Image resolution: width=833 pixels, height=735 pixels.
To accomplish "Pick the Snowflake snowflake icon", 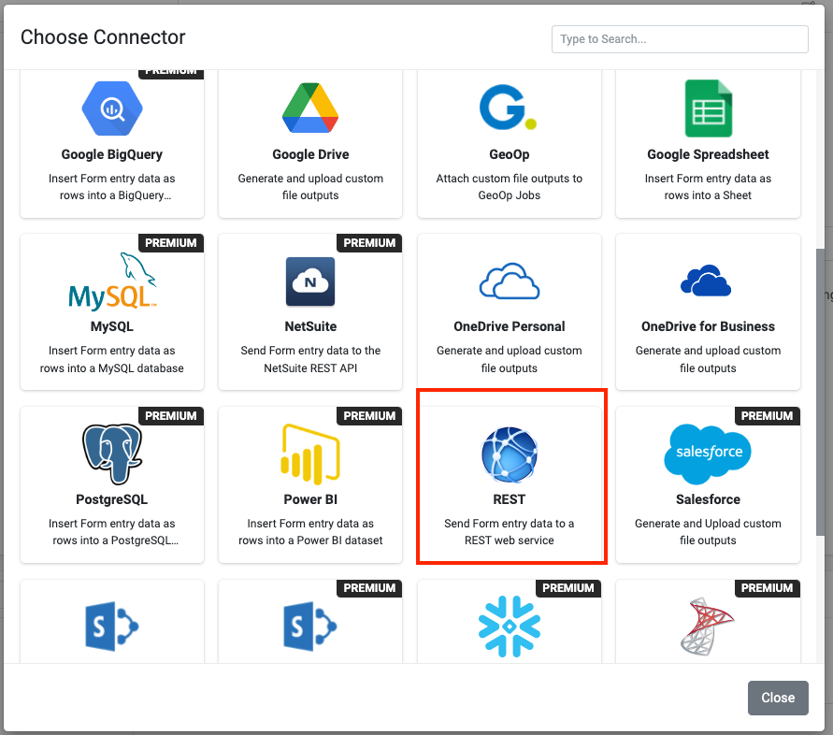I will pyautogui.click(x=509, y=626).
